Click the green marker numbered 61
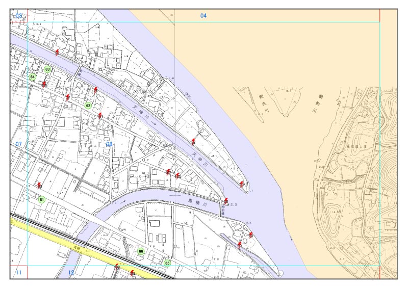The height and width of the screenshot is (288, 408). [42, 199]
